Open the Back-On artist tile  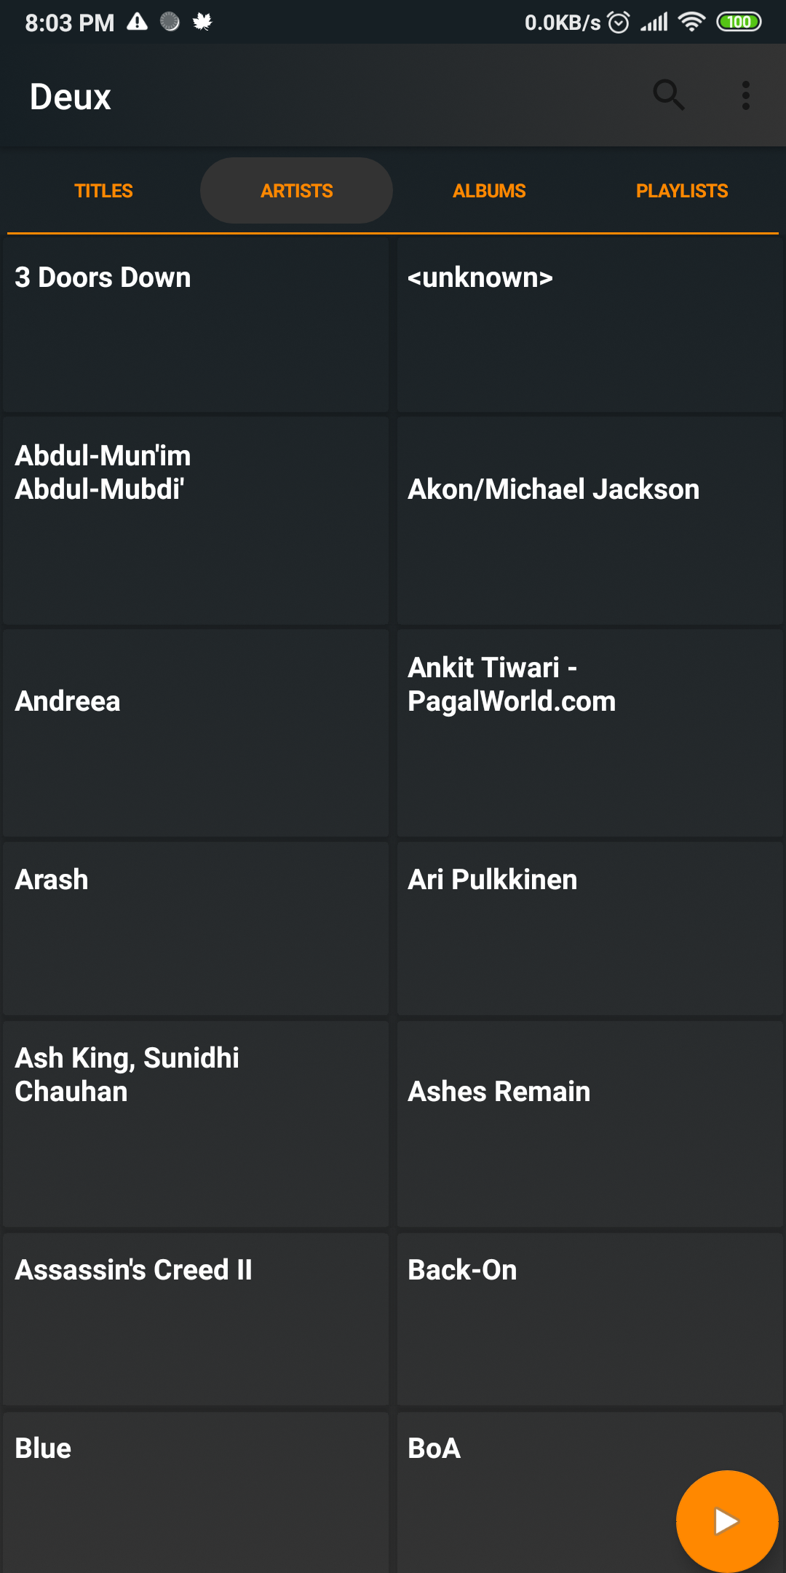(589, 1318)
